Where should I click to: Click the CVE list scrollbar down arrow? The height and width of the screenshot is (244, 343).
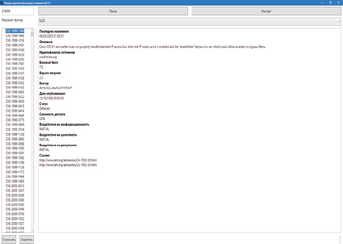[x=32, y=231]
